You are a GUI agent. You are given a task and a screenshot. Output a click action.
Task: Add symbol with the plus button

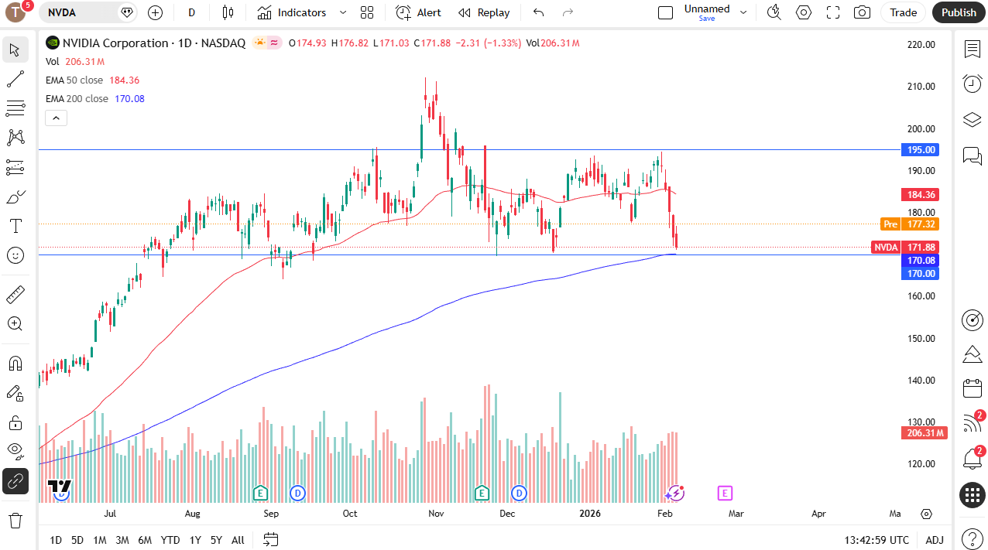coord(155,12)
